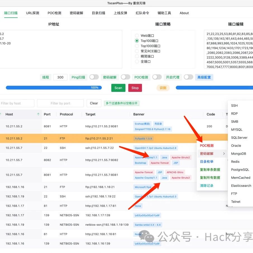Start scanning with the green Scan button

[118, 88]
